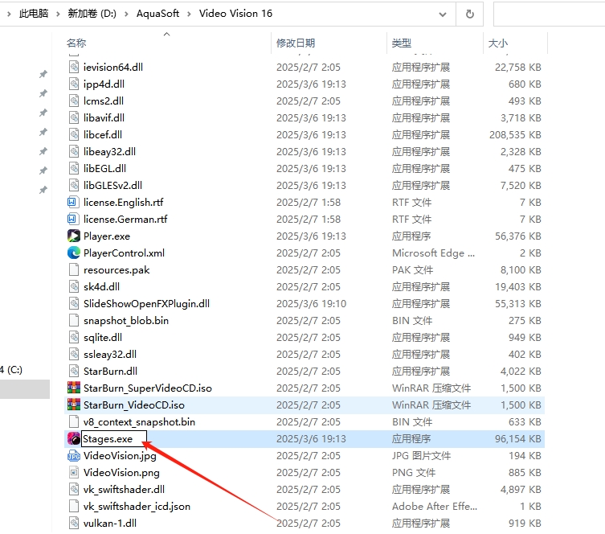This screenshot has height=534, width=605.
Task: Sort by the 修改日期 column header
Action: point(296,43)
